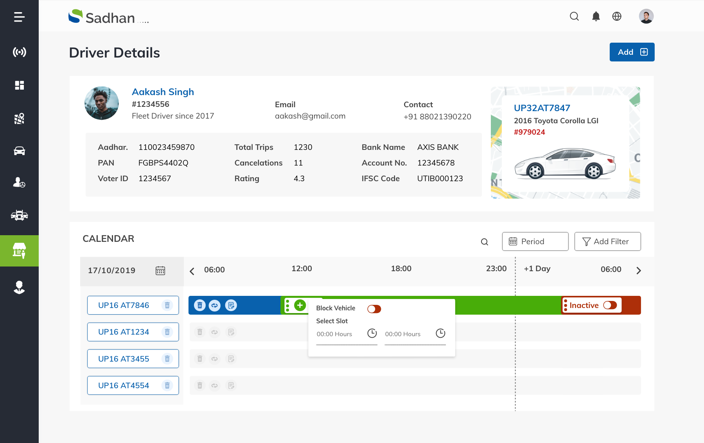This screenshot has width=704, height=443.
Task: Click the green plus icon on timeline
Action: click(300, 305)
